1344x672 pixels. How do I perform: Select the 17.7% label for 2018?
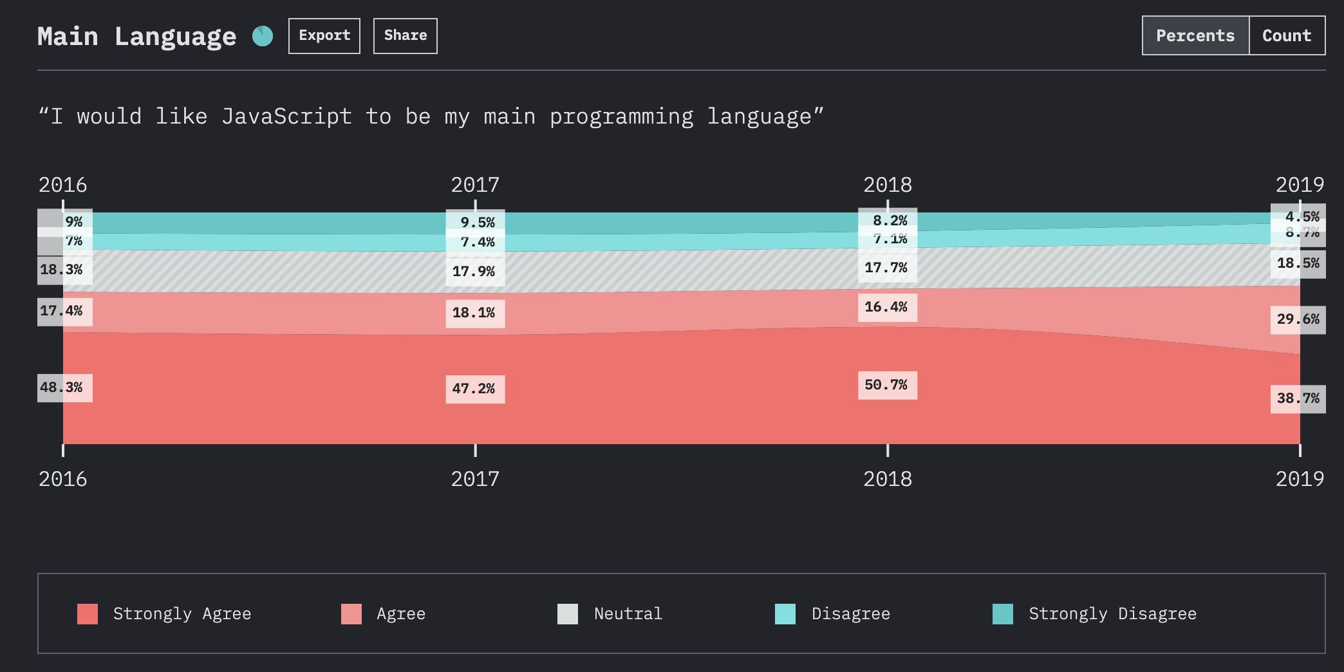point(888,268)
